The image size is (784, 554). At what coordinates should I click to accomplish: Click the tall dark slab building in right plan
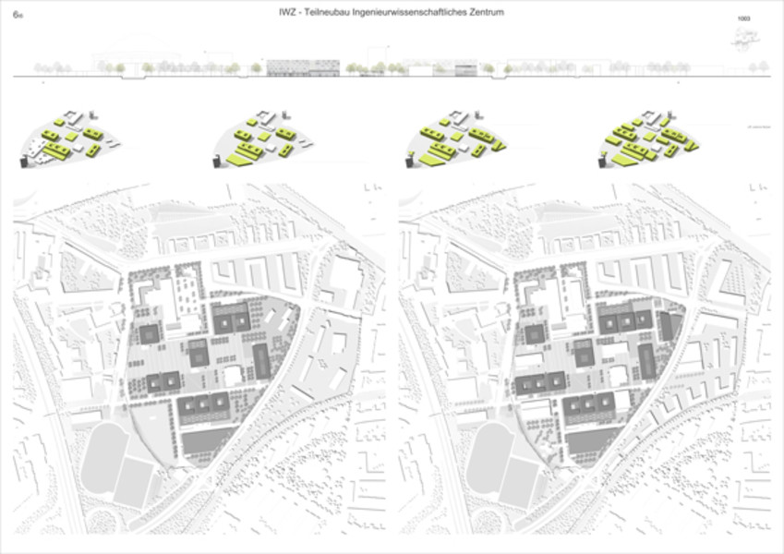[x=647, y=360]
